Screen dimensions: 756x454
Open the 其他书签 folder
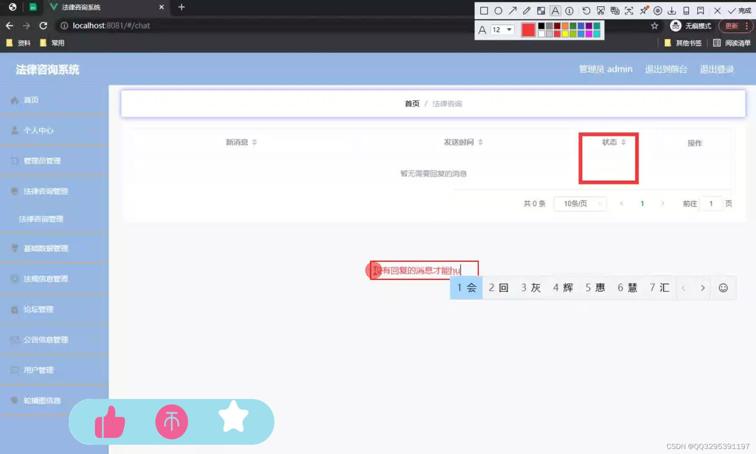pos(683,43)
